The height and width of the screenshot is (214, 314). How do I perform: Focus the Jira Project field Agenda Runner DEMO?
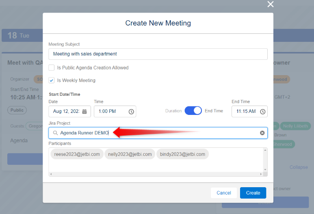pos(158,133)
